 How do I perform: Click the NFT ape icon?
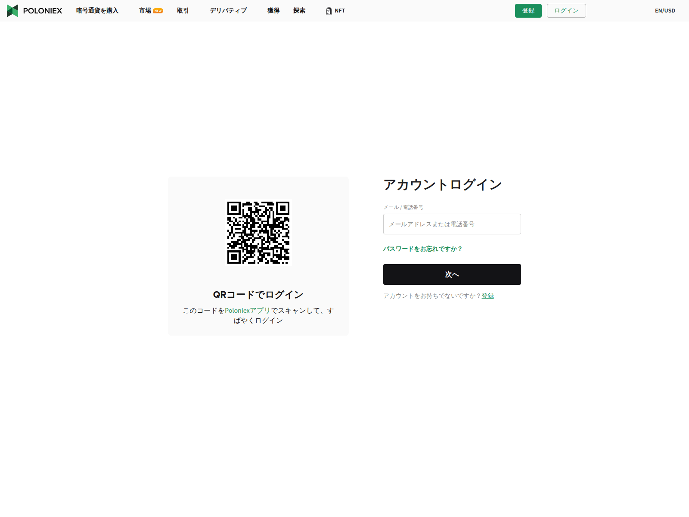pyautogui.click(x=329, y=11)
